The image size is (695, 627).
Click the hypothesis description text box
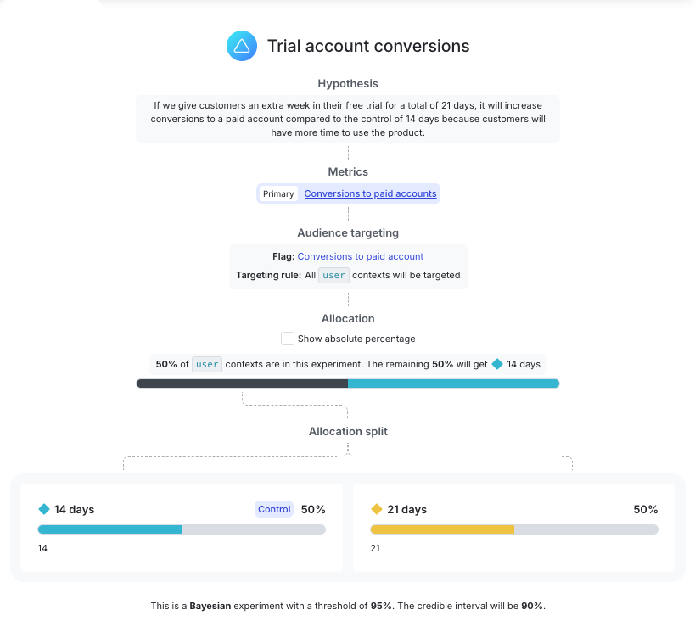348,119
